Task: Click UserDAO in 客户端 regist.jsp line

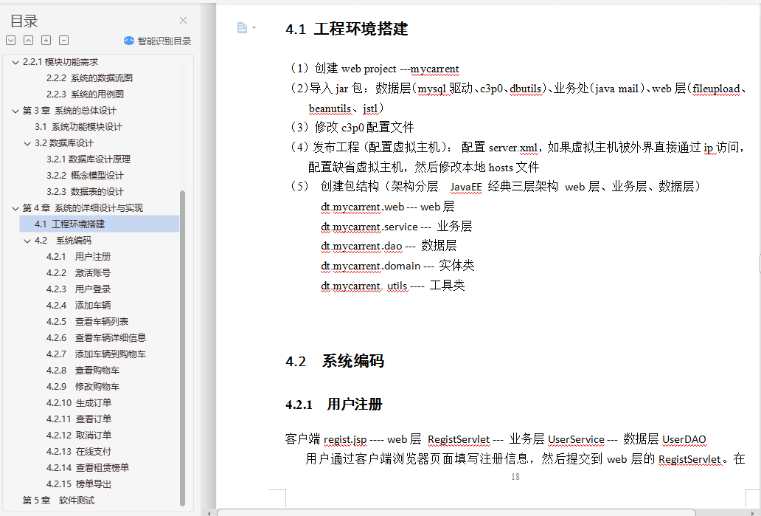Action: coord(684,439)
